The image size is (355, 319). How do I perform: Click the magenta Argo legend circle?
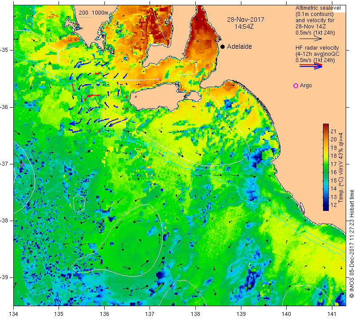coord(296,86)
